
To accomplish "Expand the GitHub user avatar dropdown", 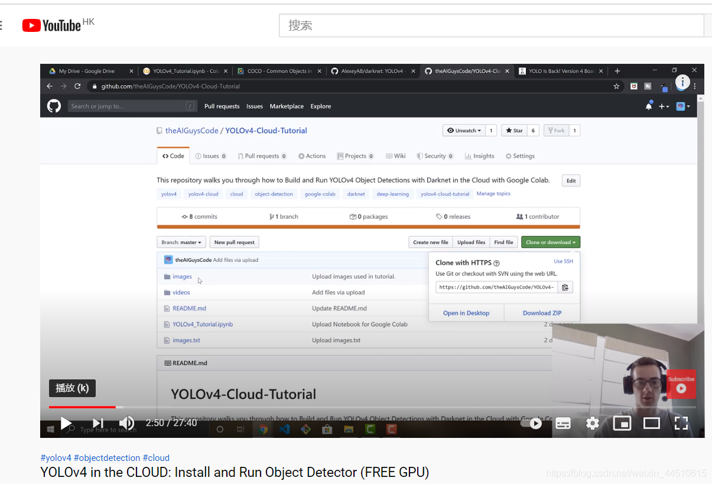I will (x=683, y=106).
